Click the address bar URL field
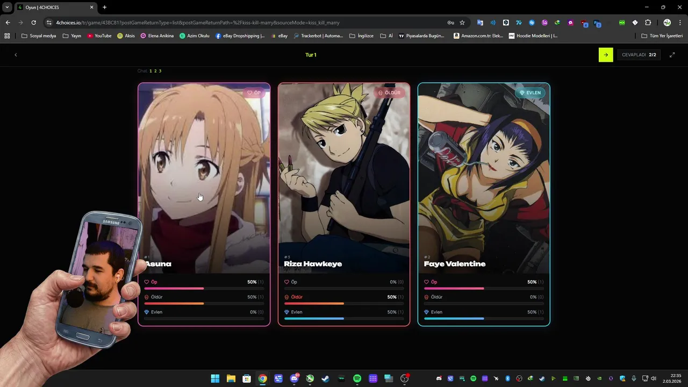The height and width of the screenshot is (387, 688). click(x=247, y=23)
